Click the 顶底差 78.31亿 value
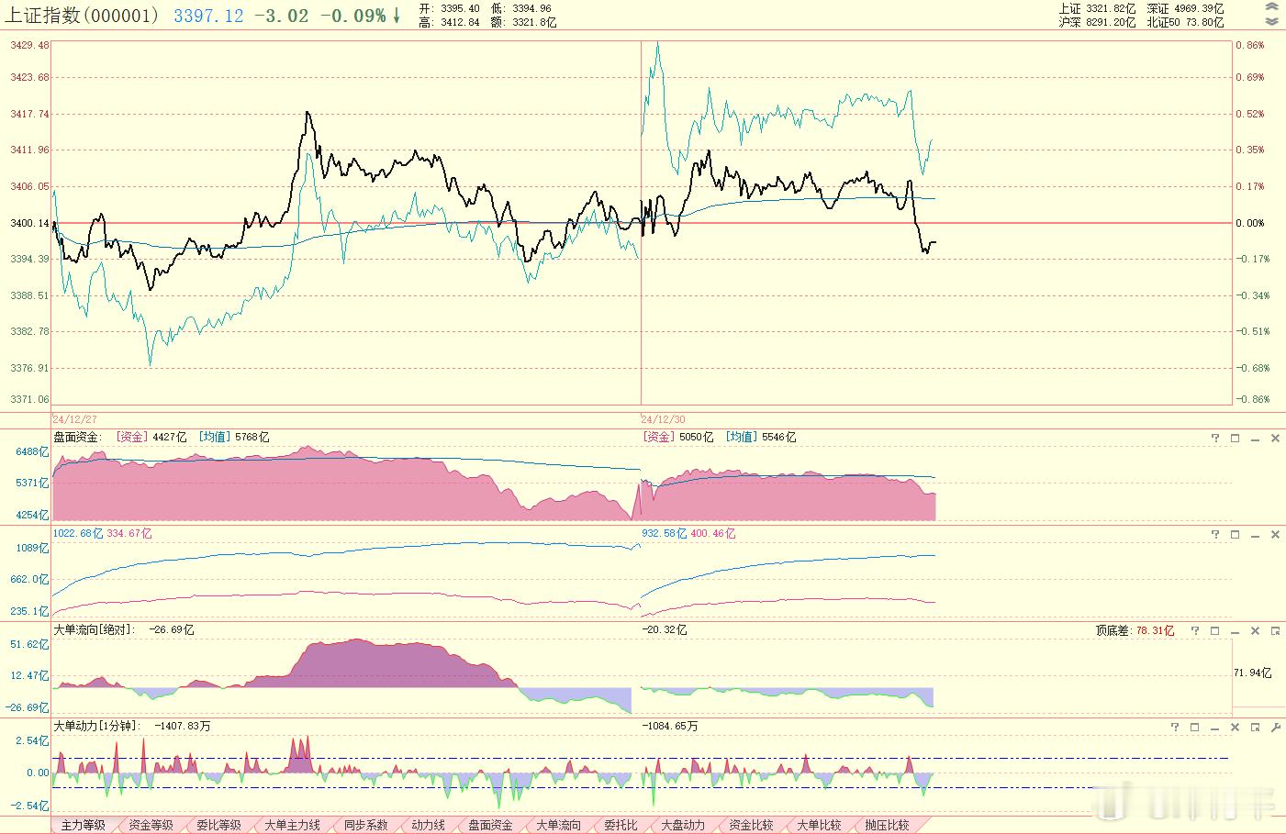Viewport: 1286px width, 834px height. click(1135, 631)
